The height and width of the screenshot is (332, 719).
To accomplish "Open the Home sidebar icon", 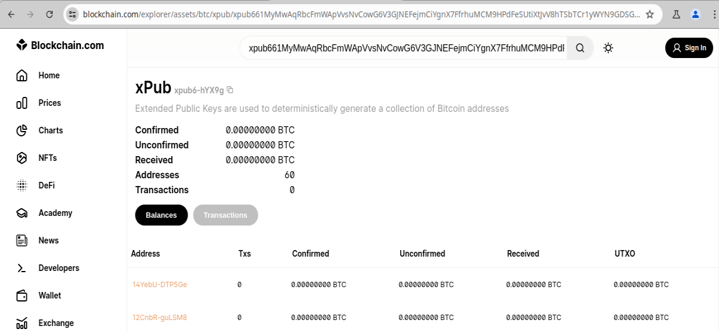I will pyautogui.click(x=22, y=75).
